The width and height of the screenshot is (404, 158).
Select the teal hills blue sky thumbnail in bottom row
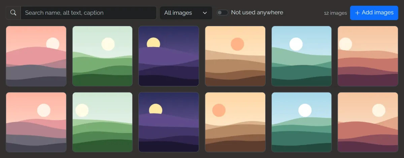(301, 122)
